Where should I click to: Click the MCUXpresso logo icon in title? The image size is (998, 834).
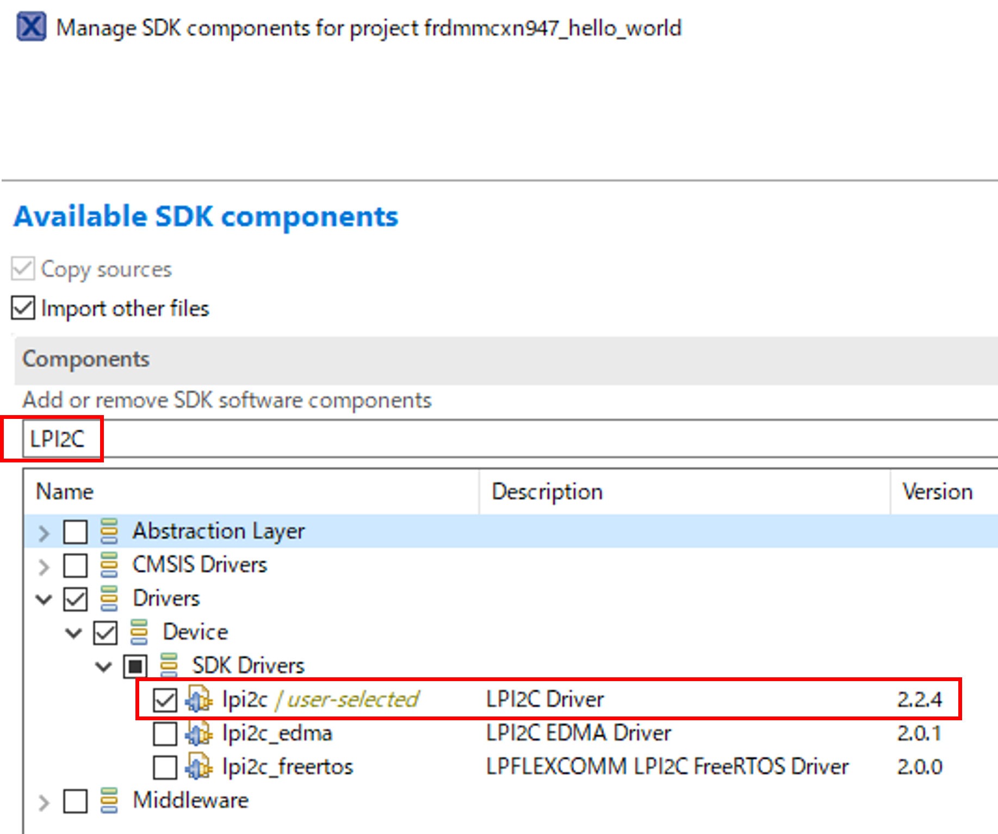coord(31,27)
